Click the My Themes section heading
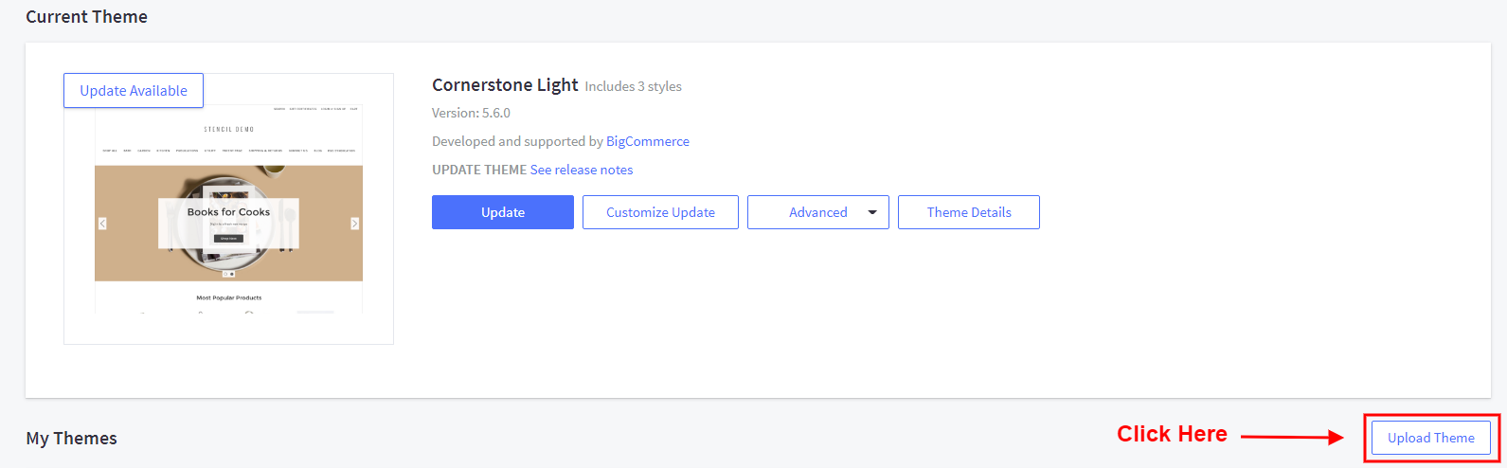The height and width of the screenshot is (468, 1507). coord(72,439)
